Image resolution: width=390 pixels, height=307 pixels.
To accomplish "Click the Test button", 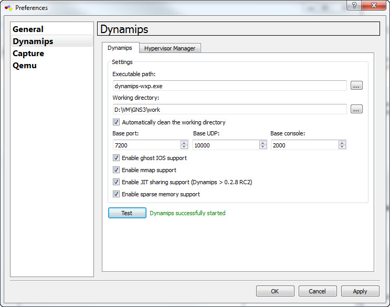I will click(x=127, y=213).
